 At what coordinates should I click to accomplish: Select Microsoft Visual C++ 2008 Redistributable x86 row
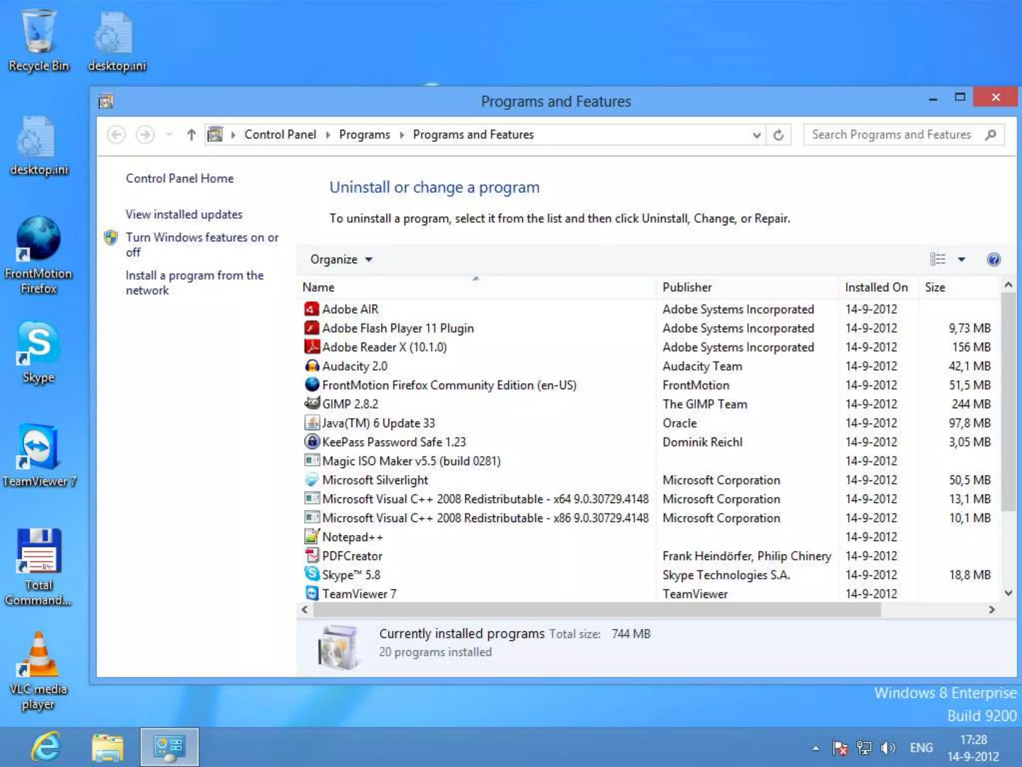(649, 518)
